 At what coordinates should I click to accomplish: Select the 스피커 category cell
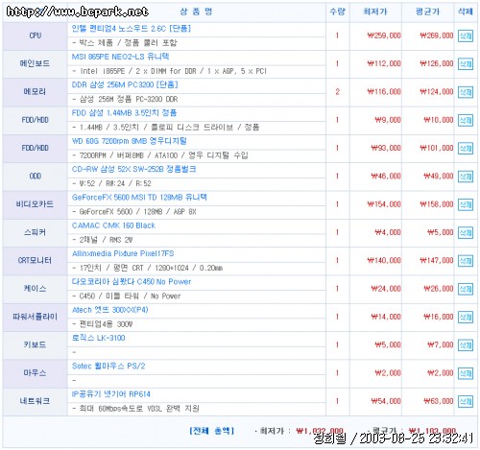click(36, 232)
